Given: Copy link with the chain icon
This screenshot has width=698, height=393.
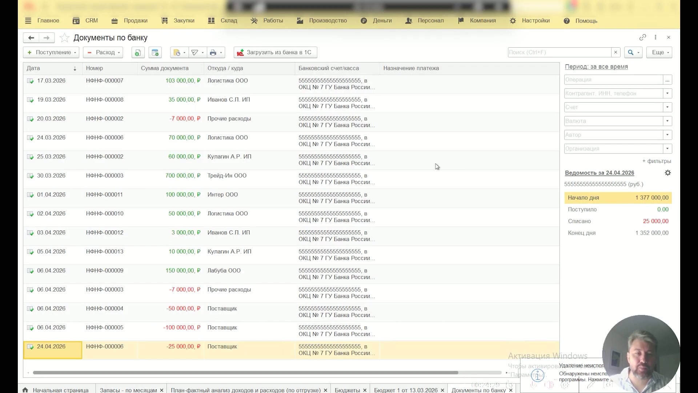Looking at the screenshot, I should 643,37.
